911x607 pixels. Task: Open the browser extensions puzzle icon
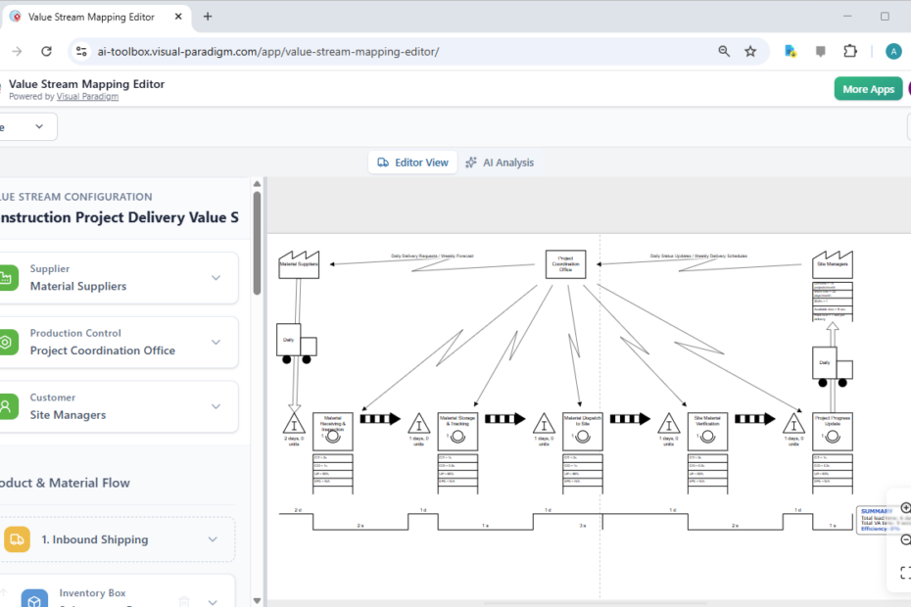[x=849, y=51]
